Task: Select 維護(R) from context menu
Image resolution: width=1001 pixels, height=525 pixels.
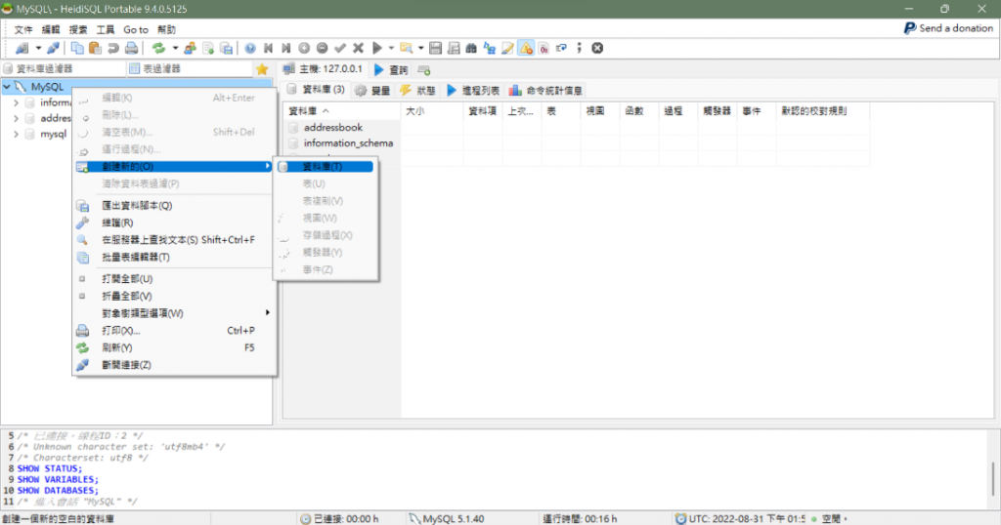Action: point(174,223)
